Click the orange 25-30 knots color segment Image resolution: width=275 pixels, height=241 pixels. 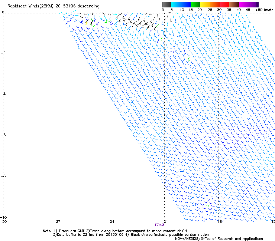(215, 4)
